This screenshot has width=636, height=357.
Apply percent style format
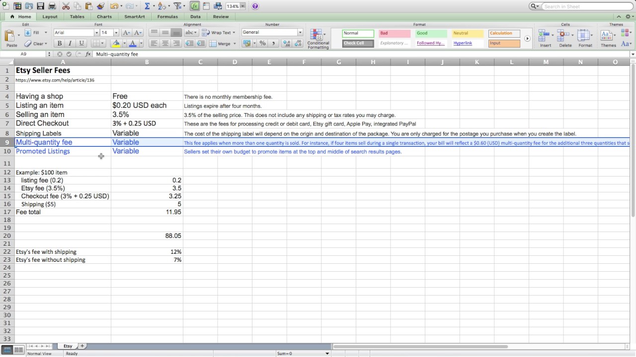coord(262,44)
